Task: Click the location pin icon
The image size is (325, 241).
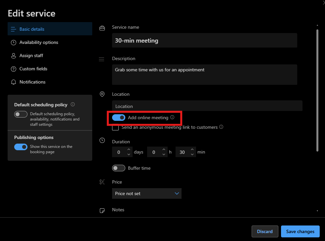Action: [x=102, y=94]
